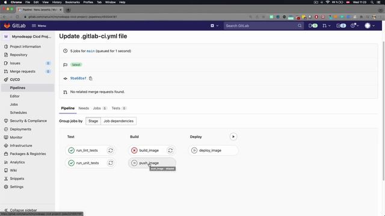Open a new Chrome tab
385x216 pixels.
coord(68,10)
